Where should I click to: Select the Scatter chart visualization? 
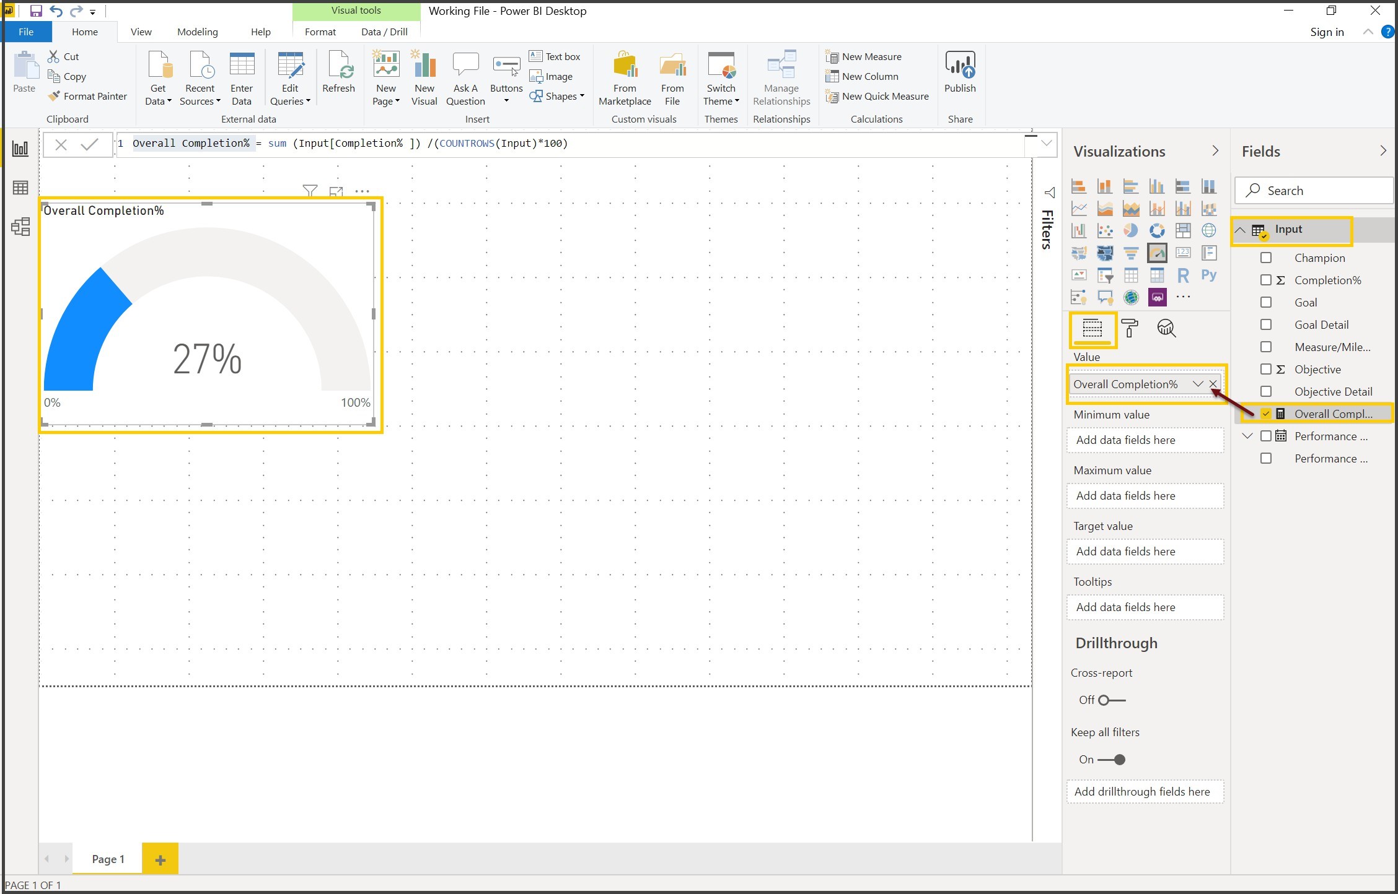click(1104, 230)
